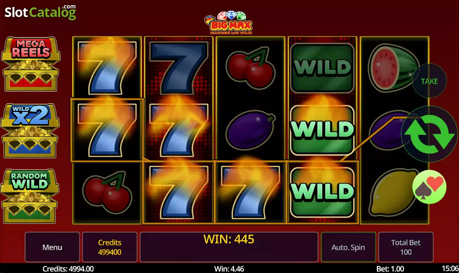Open the SlotCatalog.com logo link
This screenshot has height=273, width=459.
coord(41,12)
